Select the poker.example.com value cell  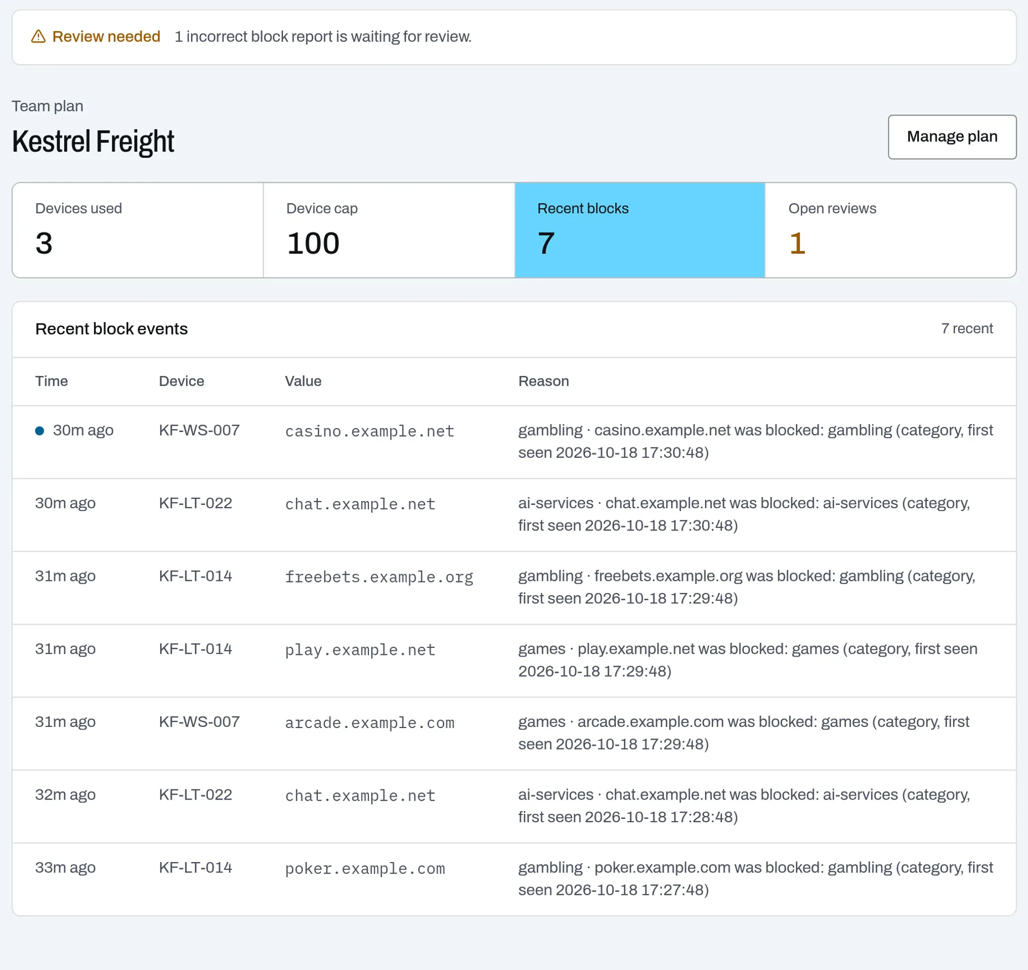coord(365,869)
